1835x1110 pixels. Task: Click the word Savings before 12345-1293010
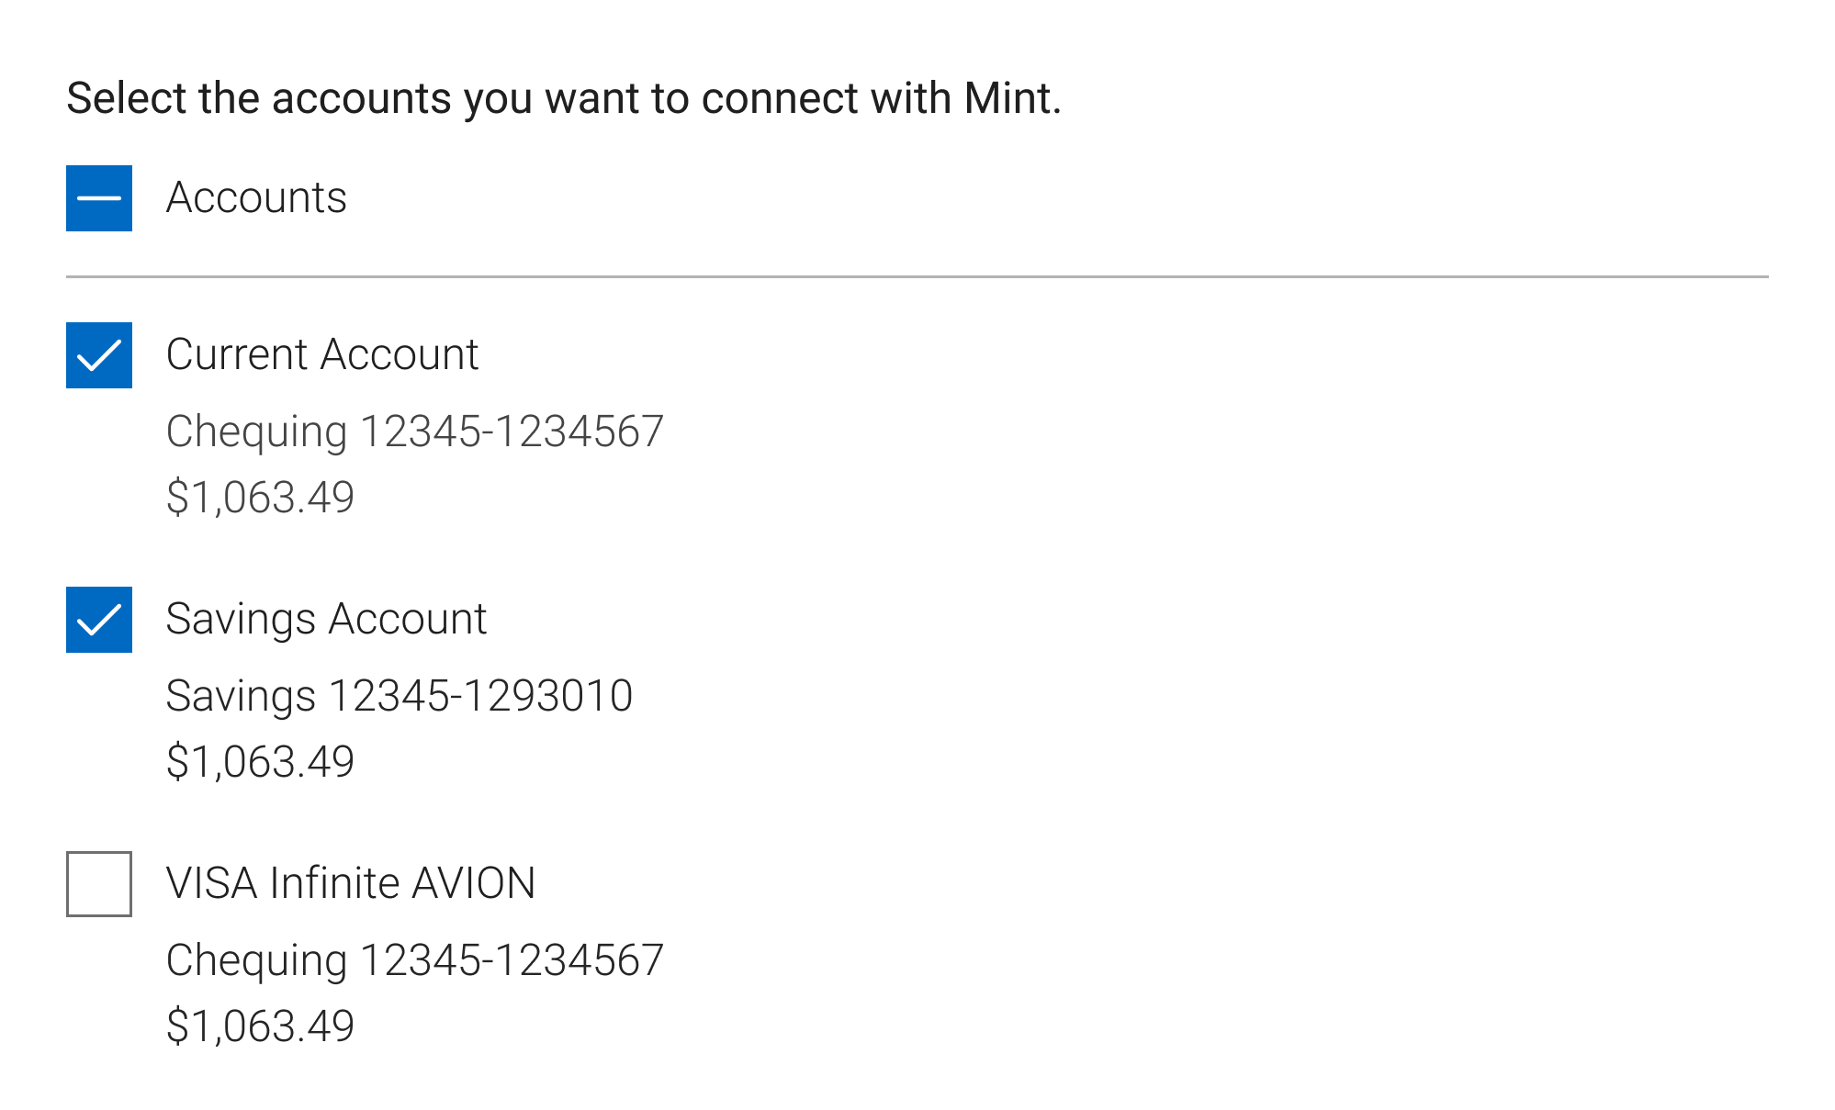tap(241, 696)
